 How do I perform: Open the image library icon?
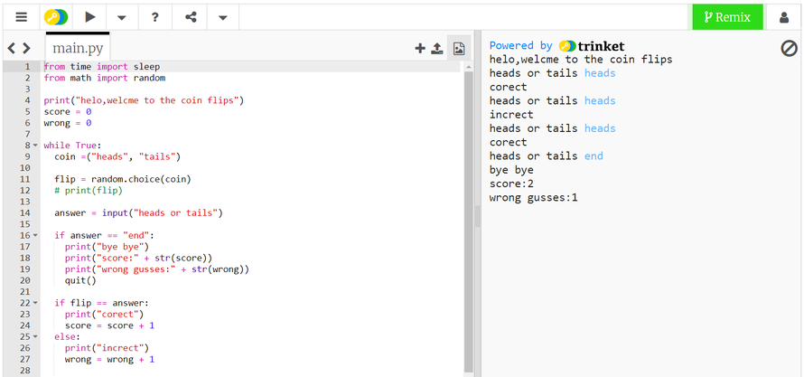459,49
